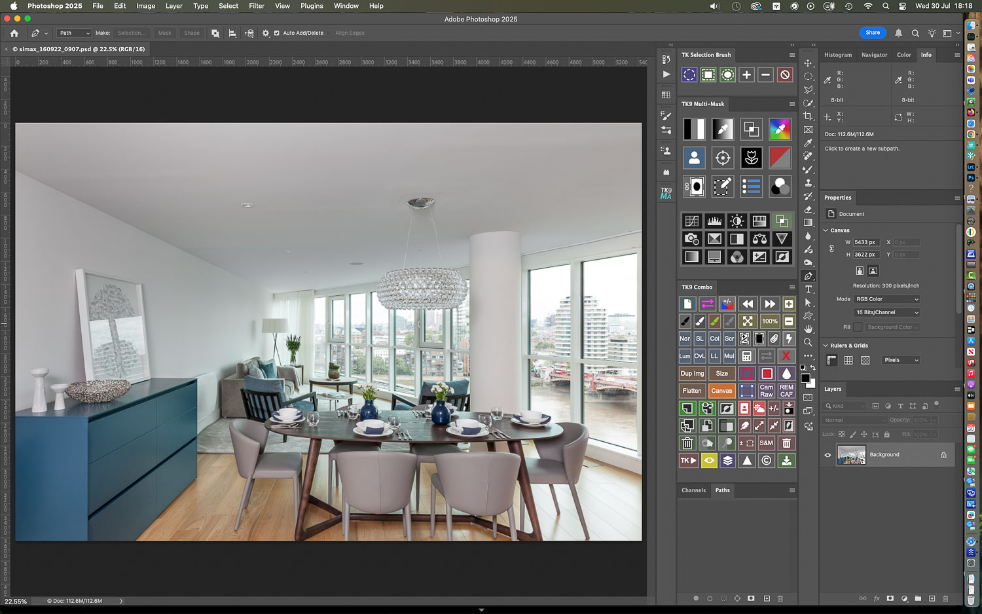Click the balance scales icon in Multi-Mask

[759, 239]
